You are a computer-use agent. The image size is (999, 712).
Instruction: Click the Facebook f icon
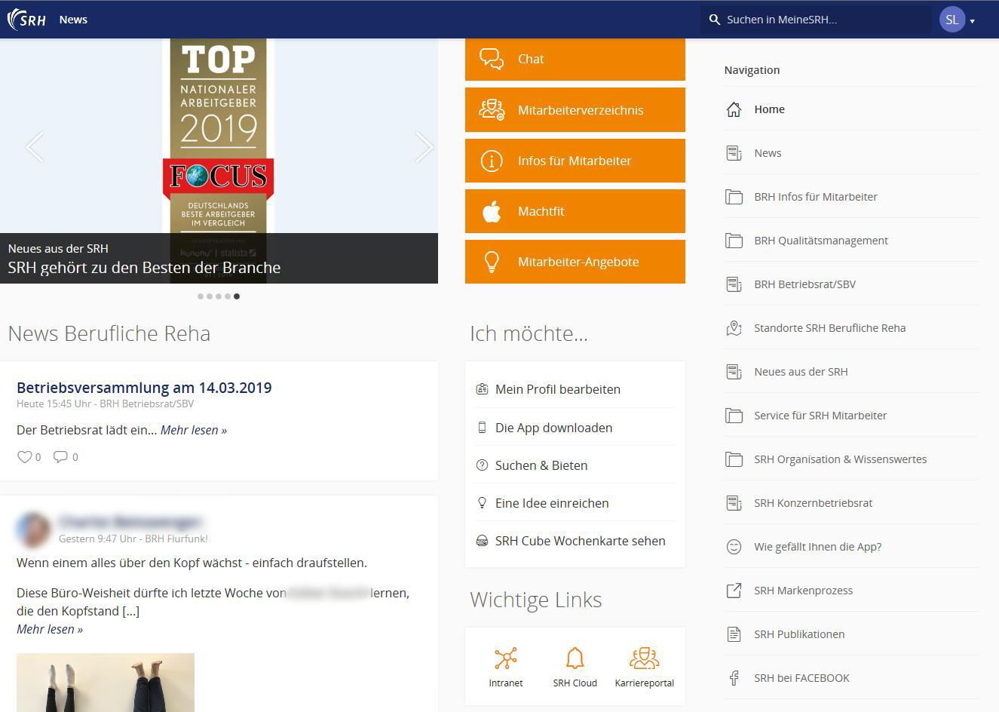[x=734, y=678]
